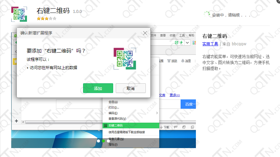Open the 实用工具 category link
This screenshot has width=280, height=157.
[210, 44]
